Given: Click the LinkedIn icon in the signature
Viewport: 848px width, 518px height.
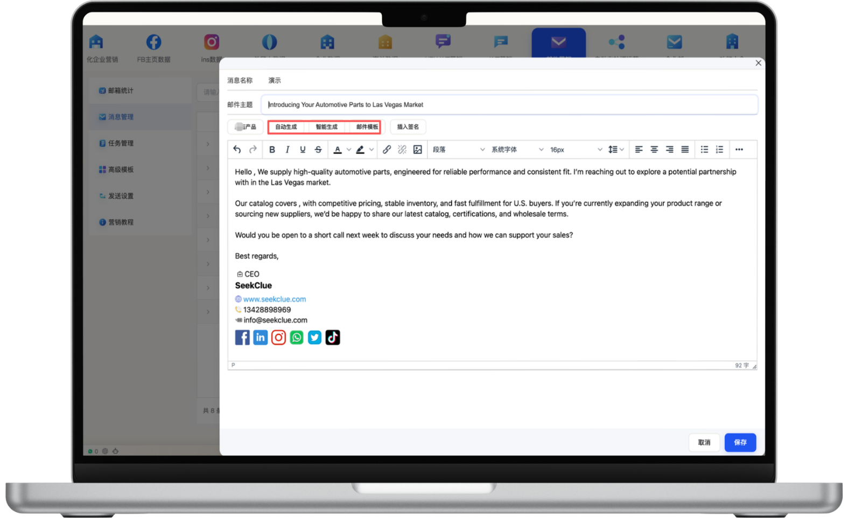Looking at the screenshot, I should tap(261, 338).
